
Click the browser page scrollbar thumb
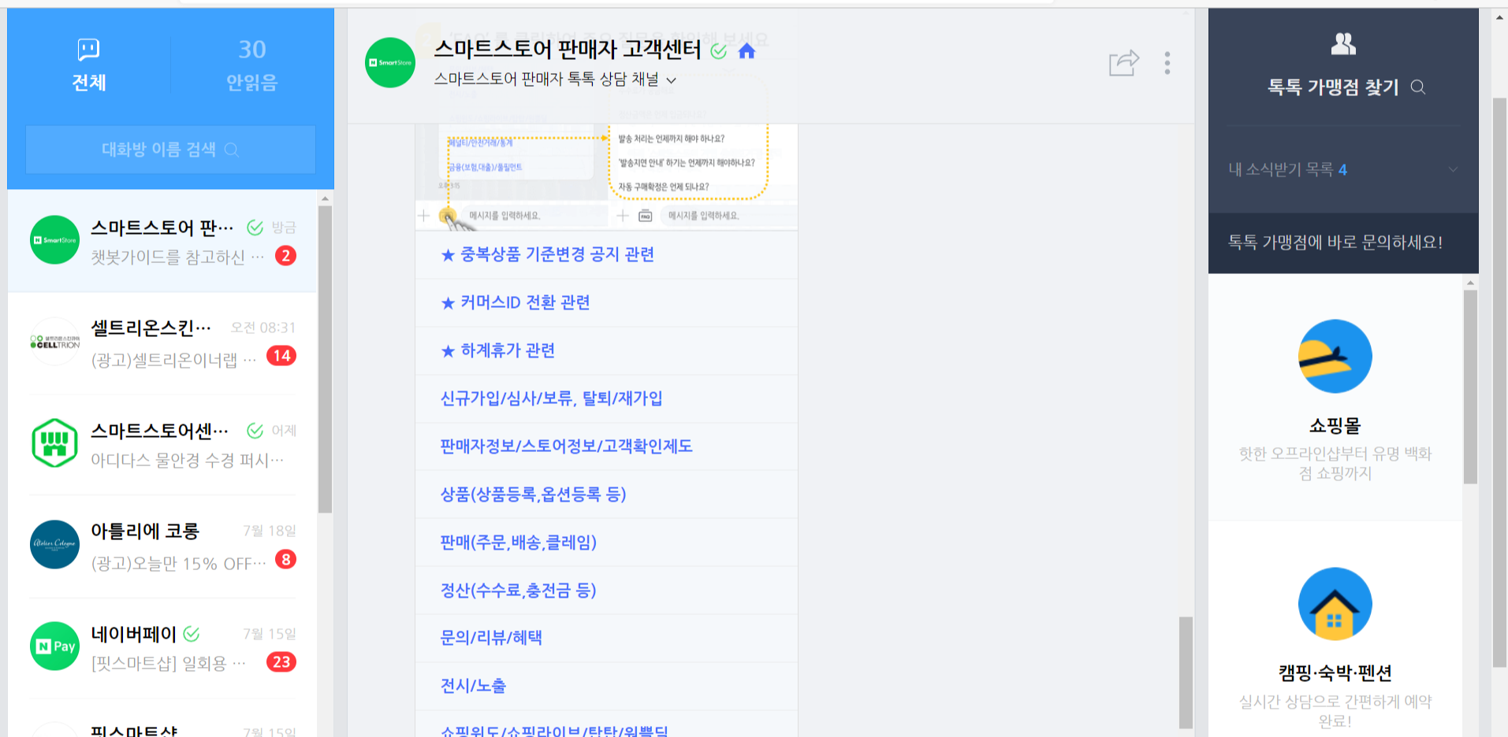coord(1499,383)
